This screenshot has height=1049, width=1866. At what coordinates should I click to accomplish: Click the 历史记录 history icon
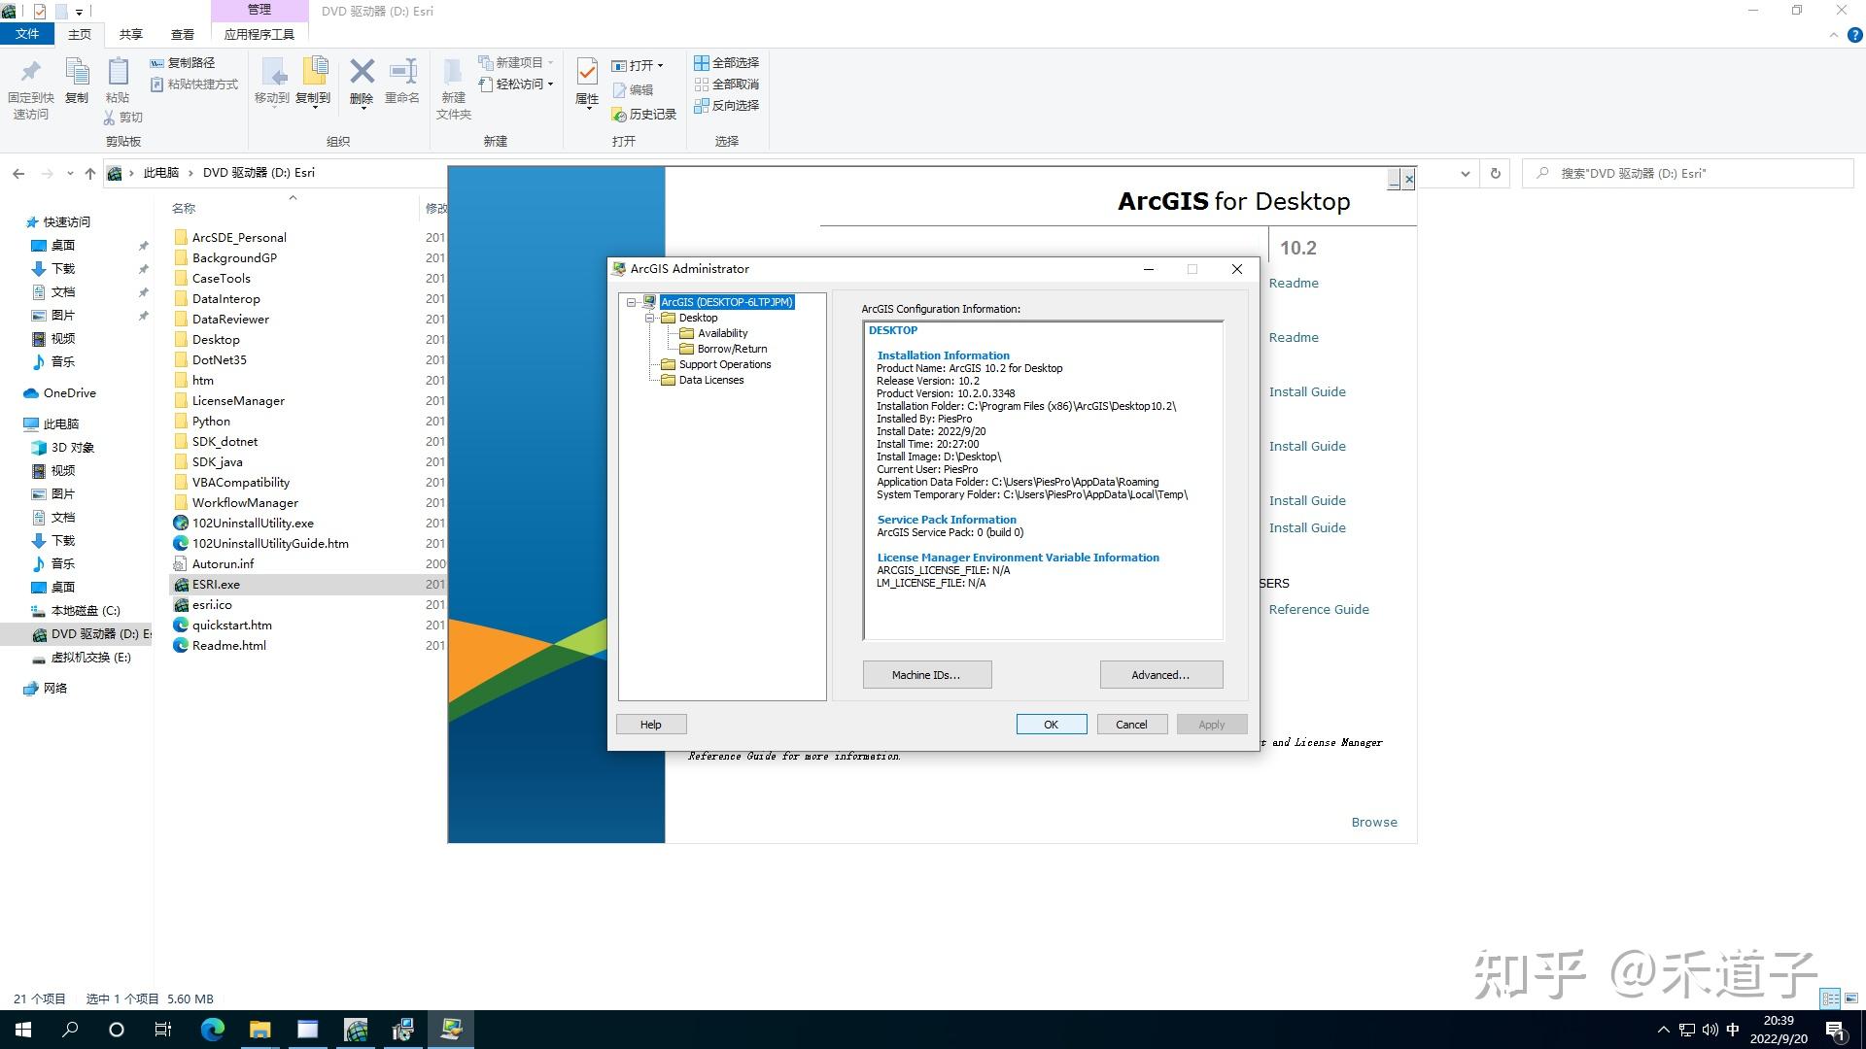[x=619, y=114]
